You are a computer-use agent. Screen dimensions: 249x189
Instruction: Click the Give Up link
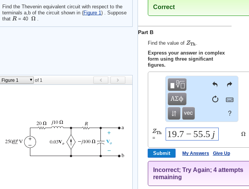point(221,153)
